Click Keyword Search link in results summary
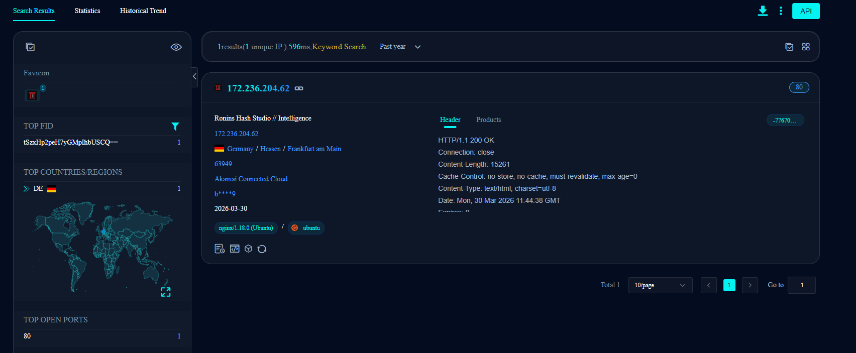The height and width of the screenshot is (353, 856). pyautogui.click(x=339, y=47)
